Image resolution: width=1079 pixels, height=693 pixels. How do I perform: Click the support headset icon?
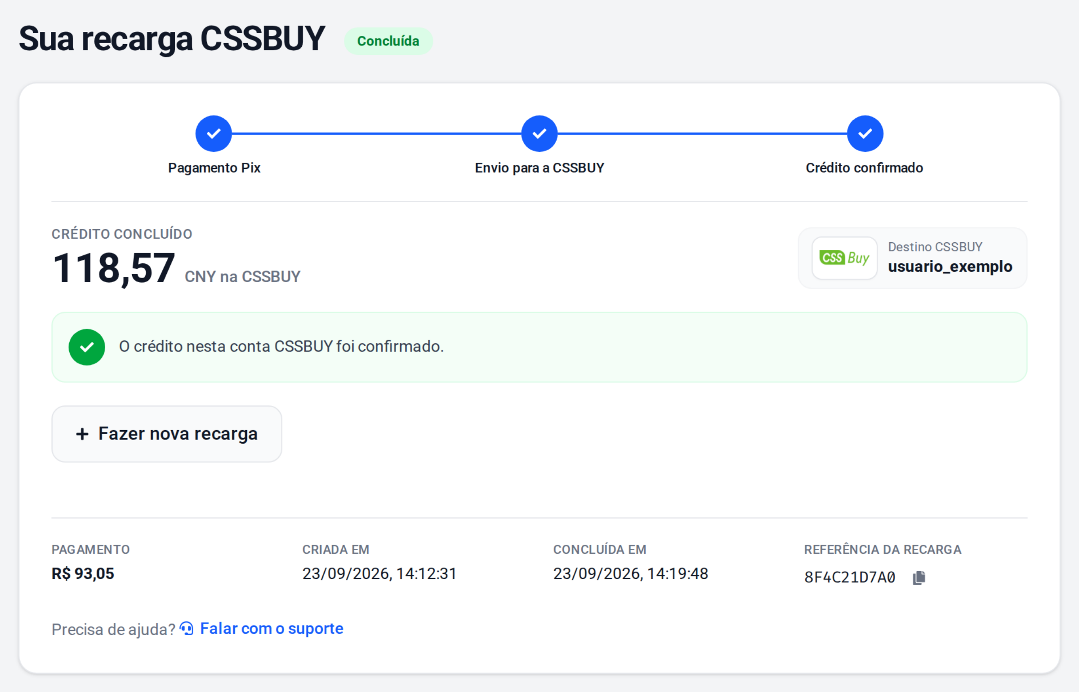(187, 628)
